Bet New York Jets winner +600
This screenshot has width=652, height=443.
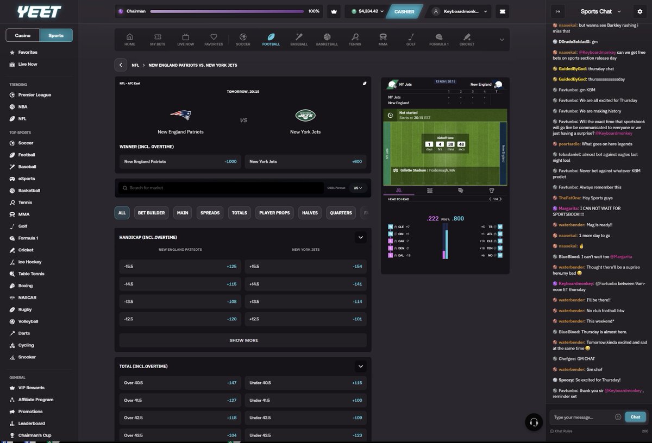click(x=305, y=161)
